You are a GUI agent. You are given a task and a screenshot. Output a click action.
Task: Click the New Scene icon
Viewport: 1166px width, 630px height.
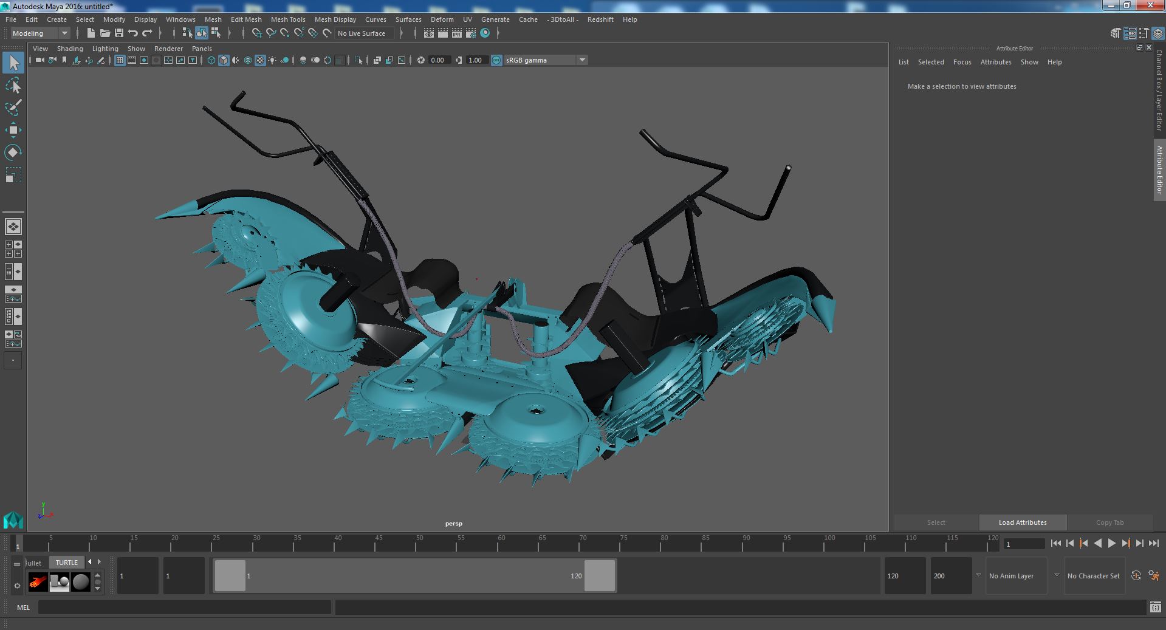pyautogui.click(x=91, y=33)
